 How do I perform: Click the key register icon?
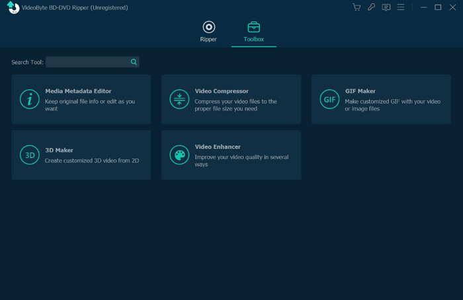tap(371, 7)
